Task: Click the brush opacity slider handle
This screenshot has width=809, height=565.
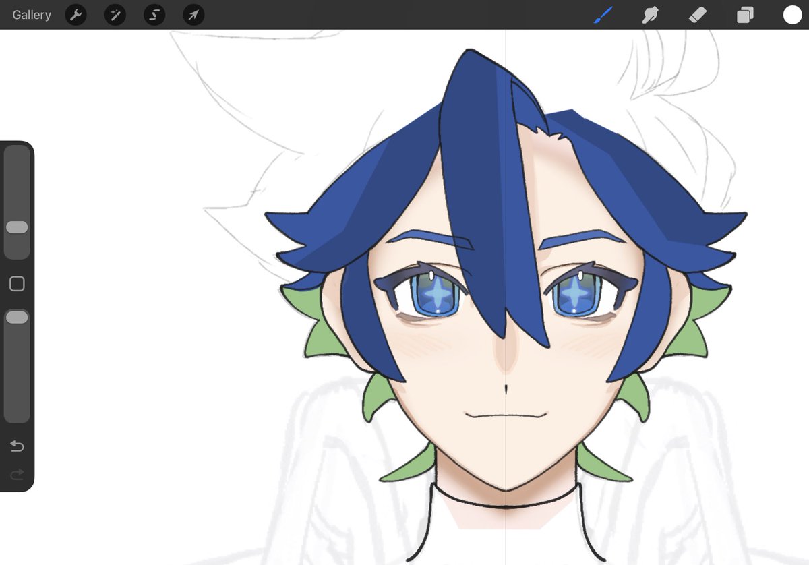Action: [x=17, y=317]
